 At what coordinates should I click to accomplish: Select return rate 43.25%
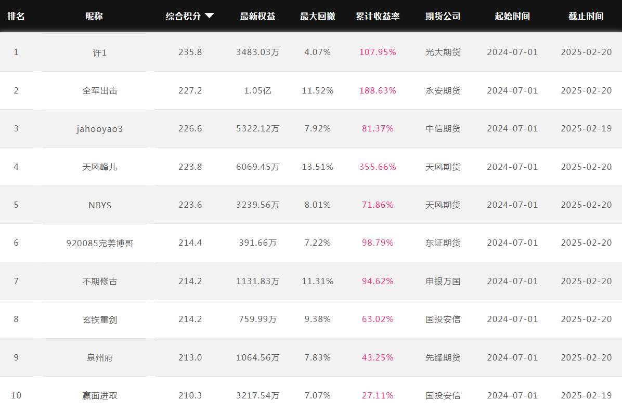(x=378, y=358)
